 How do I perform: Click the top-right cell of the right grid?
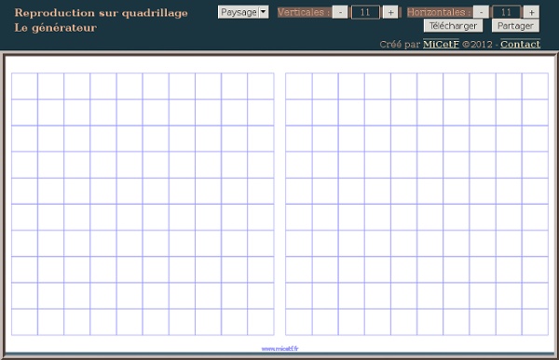tap(535, 87)
